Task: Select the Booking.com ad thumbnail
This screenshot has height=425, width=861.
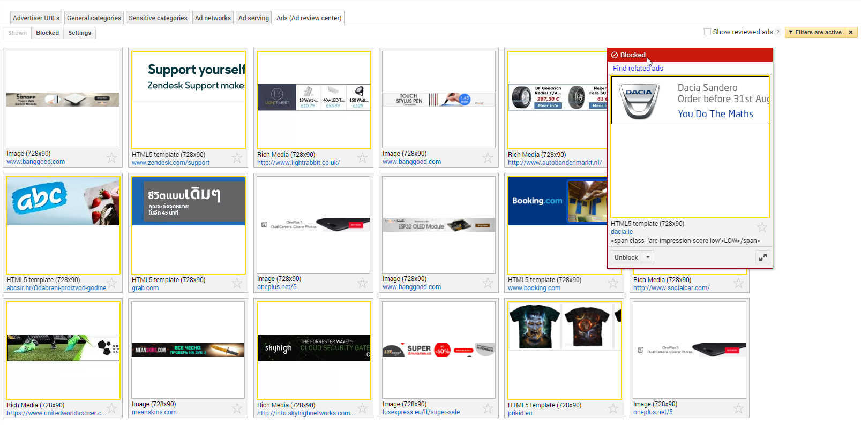Action: tap(558, 225)
